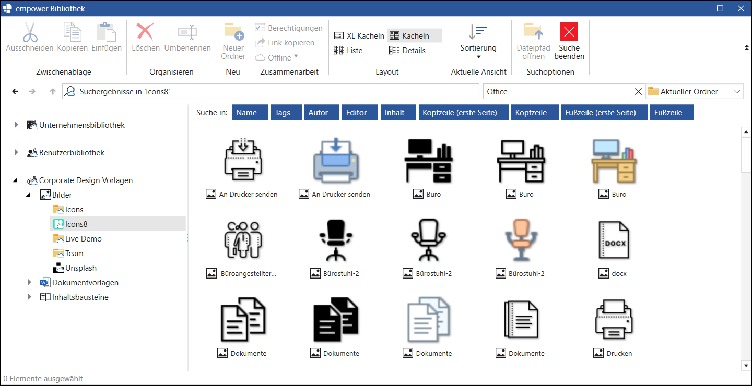This screenshot has width=752, height=386.
Task: Toggle the Tags search filter
Action: 286,112
